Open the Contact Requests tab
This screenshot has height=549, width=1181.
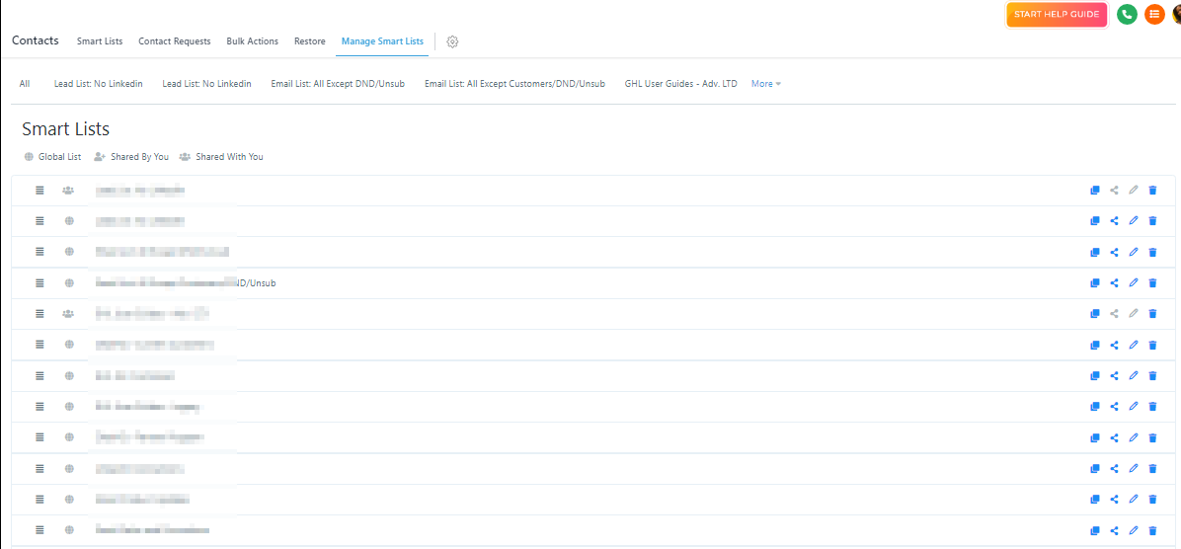coord(174,41)
